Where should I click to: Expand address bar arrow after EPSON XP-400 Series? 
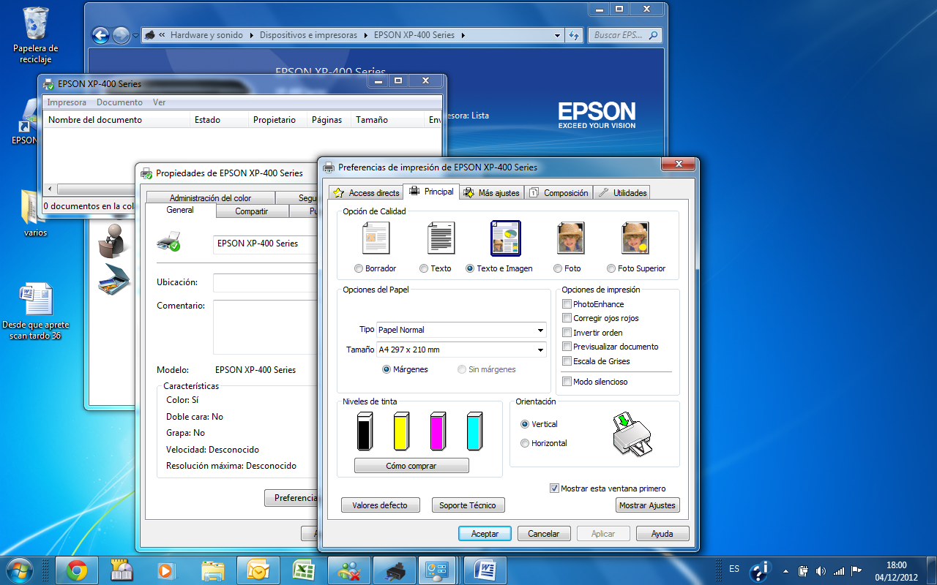[462, 35]
